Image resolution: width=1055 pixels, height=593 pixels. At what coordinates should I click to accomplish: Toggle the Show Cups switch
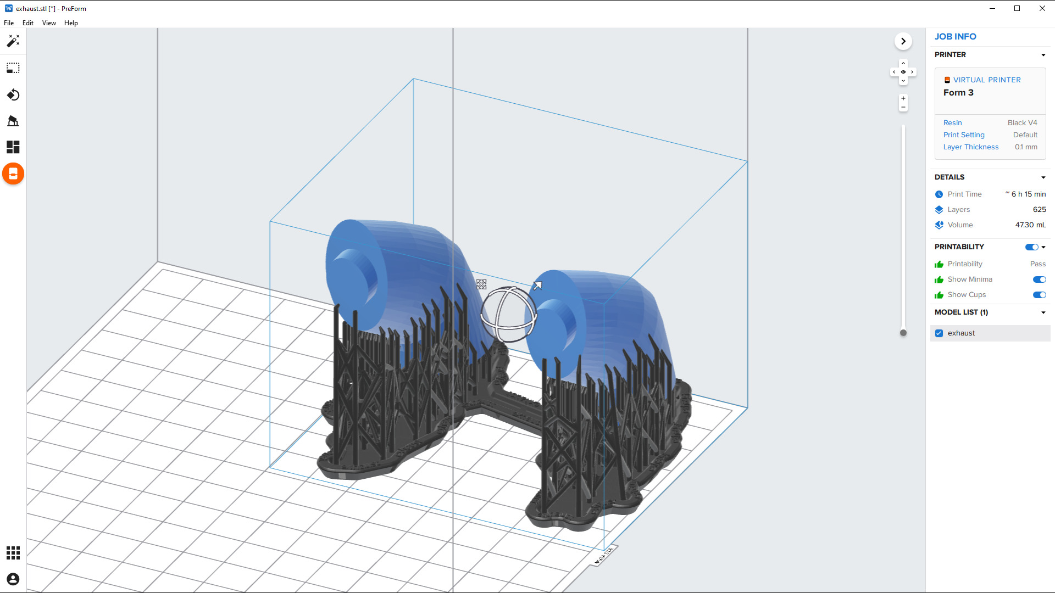1039,295
